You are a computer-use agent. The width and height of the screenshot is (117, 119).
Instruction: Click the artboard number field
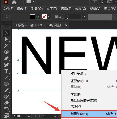click(48, 116)
